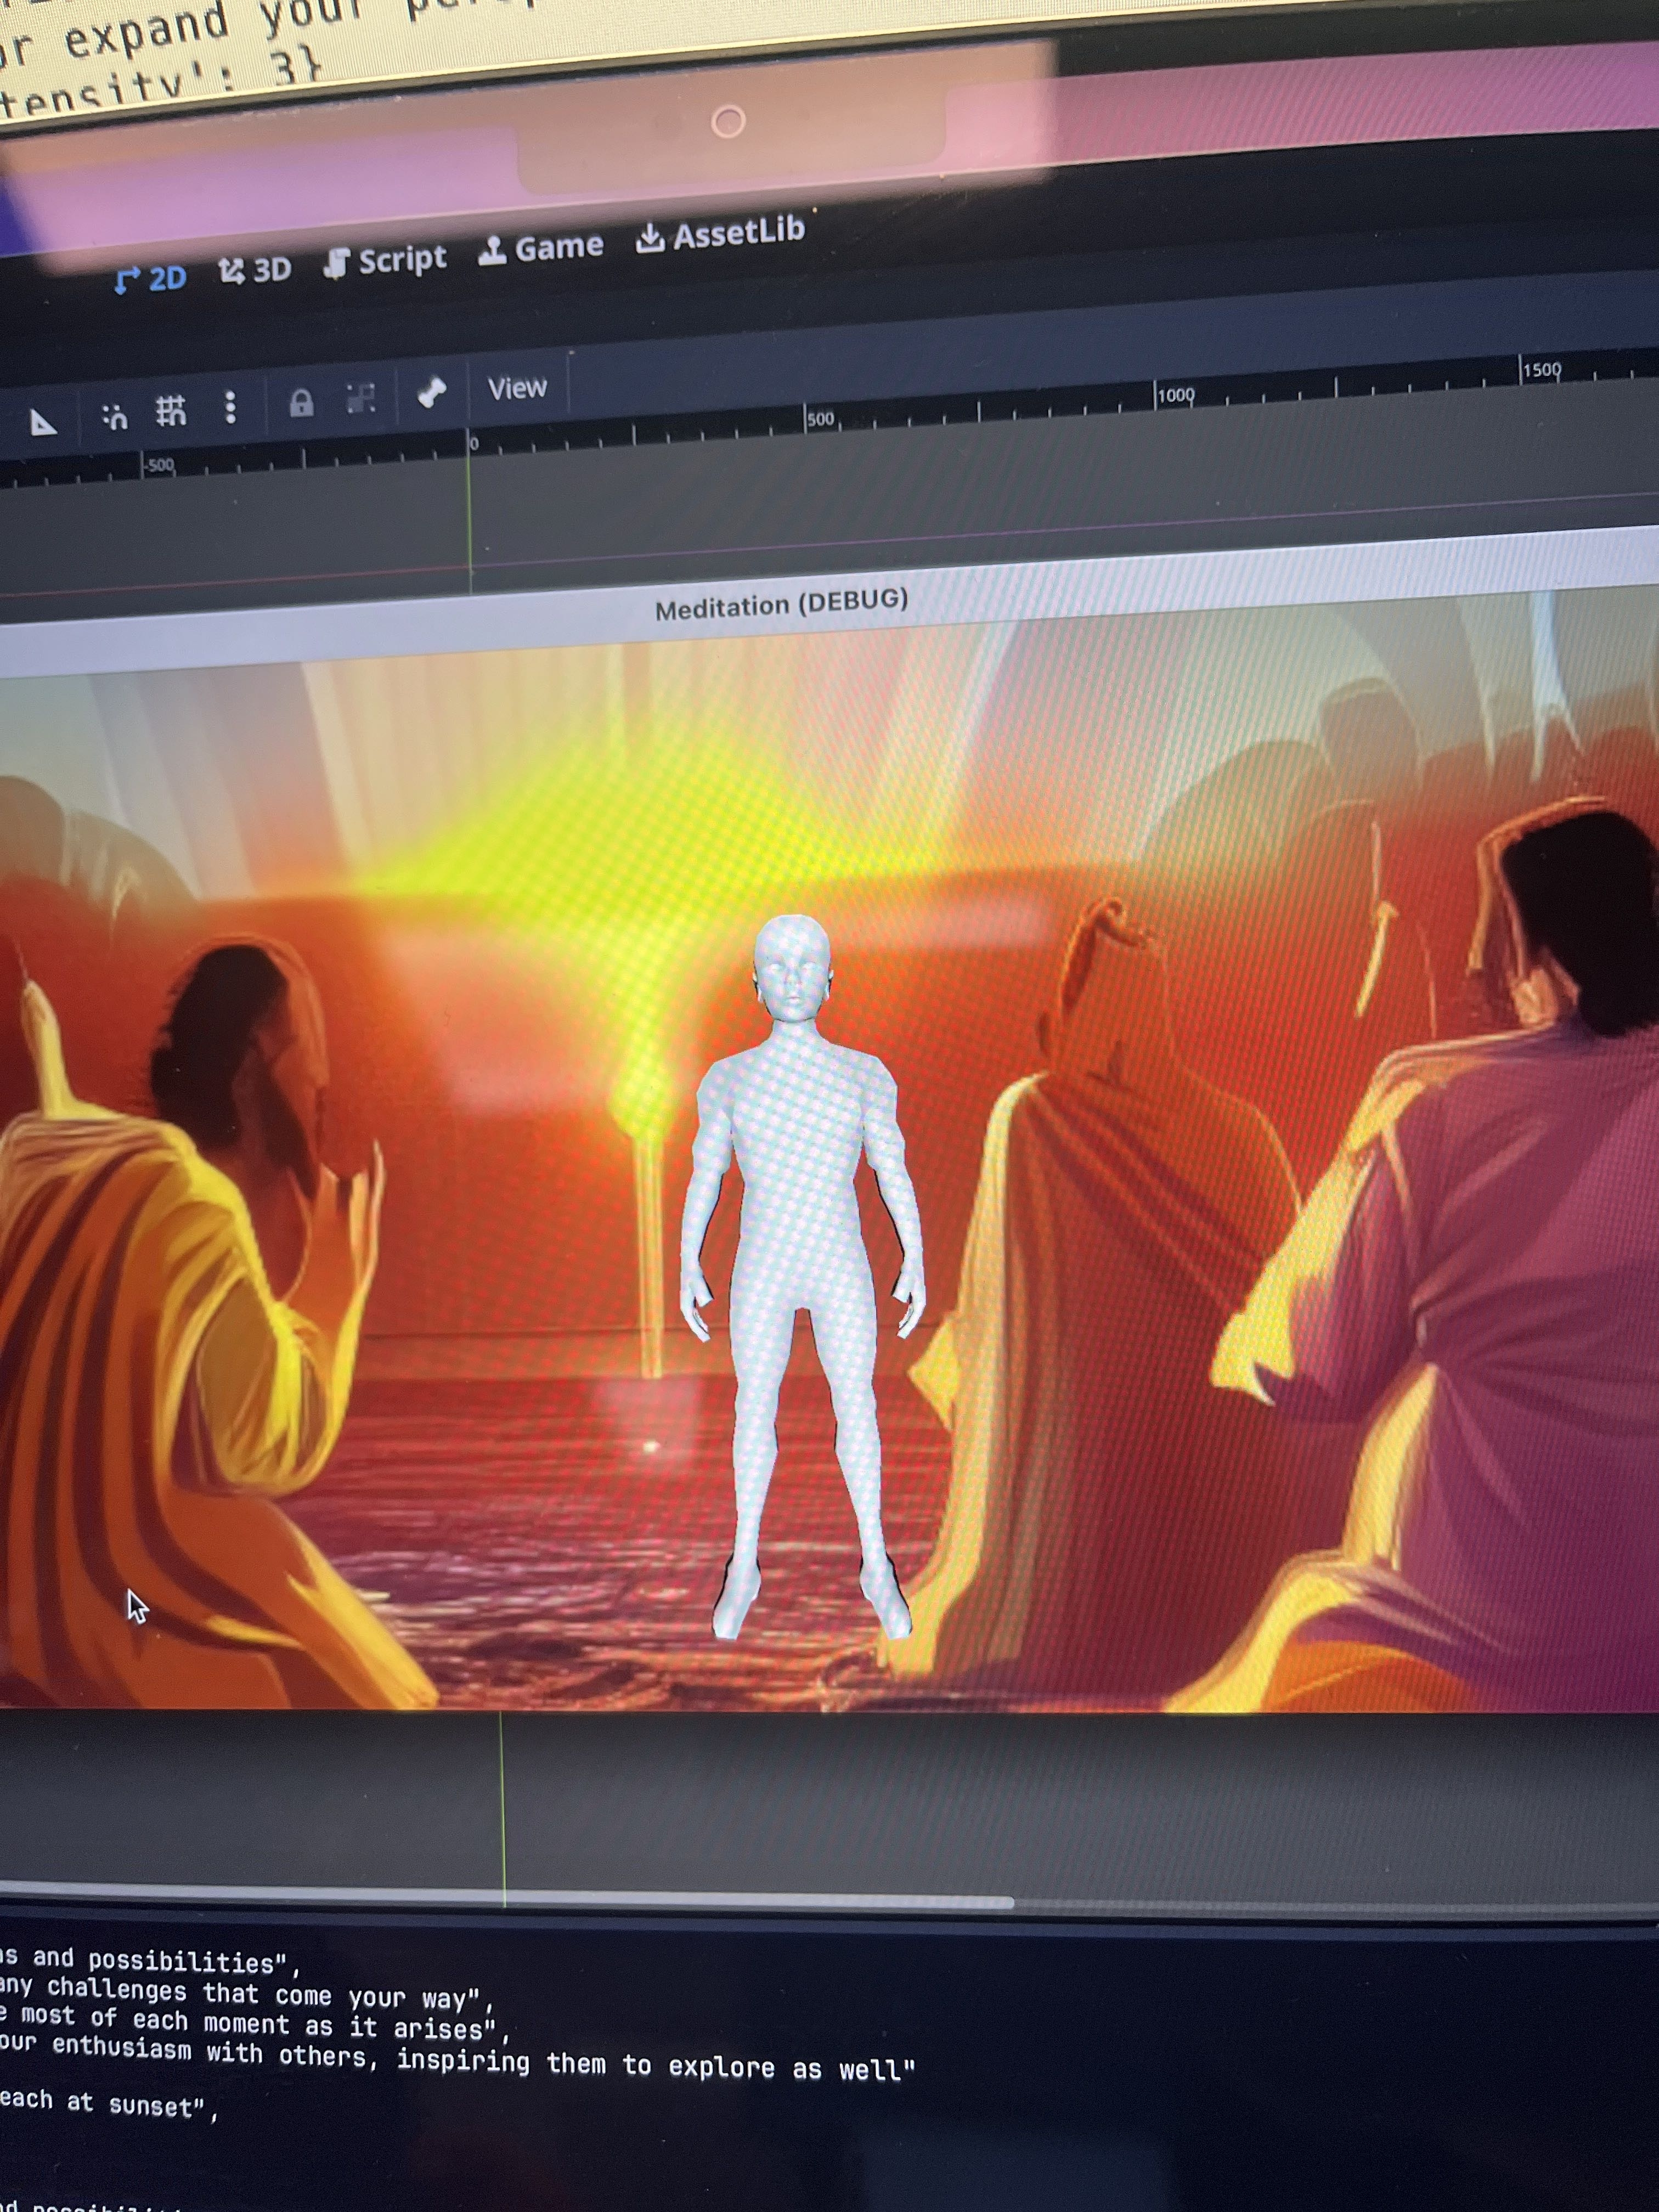Open the View dropdown menu
Image resolution: width=1659 pixels, height=2212 pixels.
pyautogui.click(x=517, y=388)
